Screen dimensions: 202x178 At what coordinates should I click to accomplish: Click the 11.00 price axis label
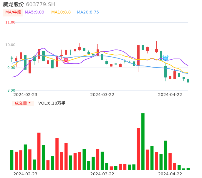[10, 22]
